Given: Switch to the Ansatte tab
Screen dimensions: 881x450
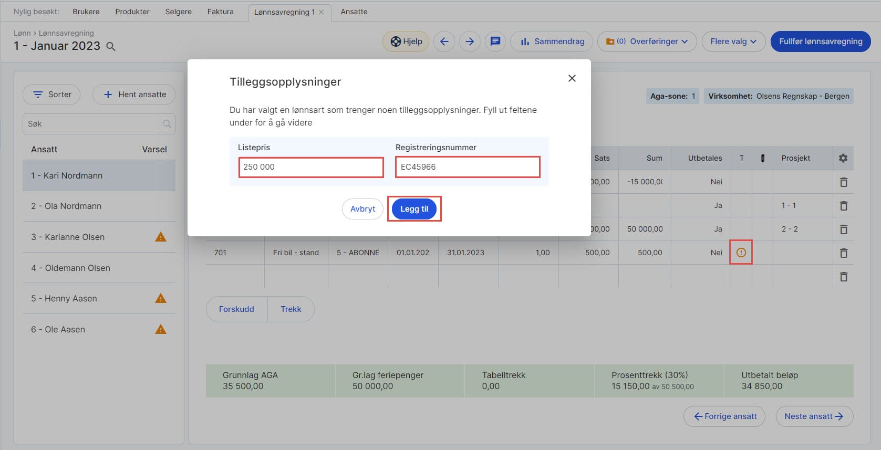Looking at the screenshot, I should point(354,12).
